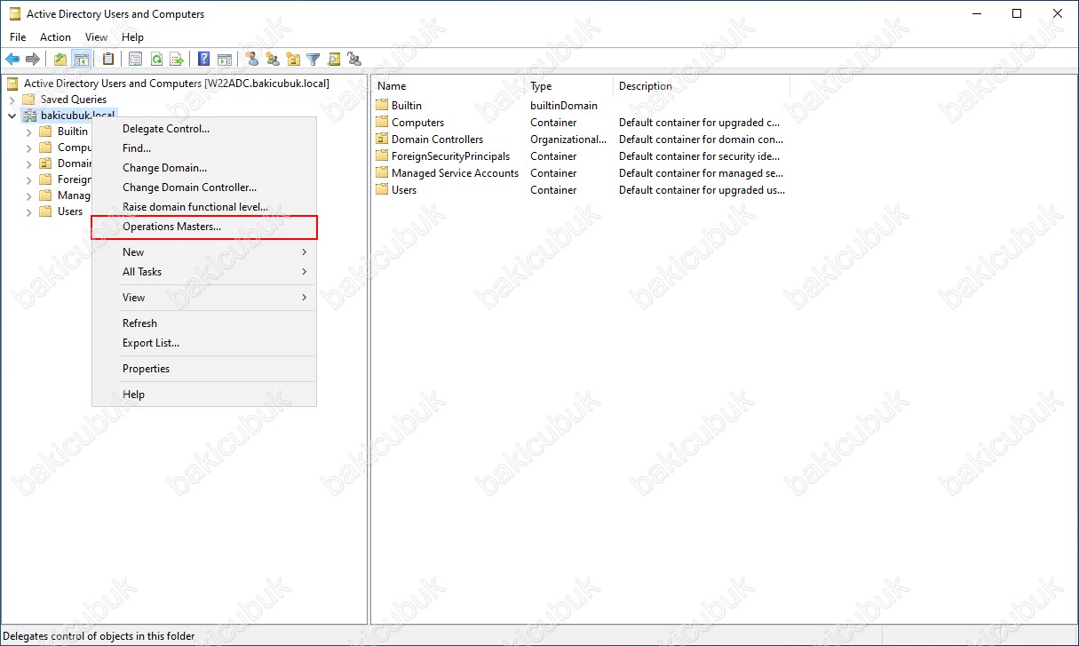The height and width of the screenshot is (646, 1079).
Task: Select root Active Directory Users and Computers node
Action: [177, 84]
